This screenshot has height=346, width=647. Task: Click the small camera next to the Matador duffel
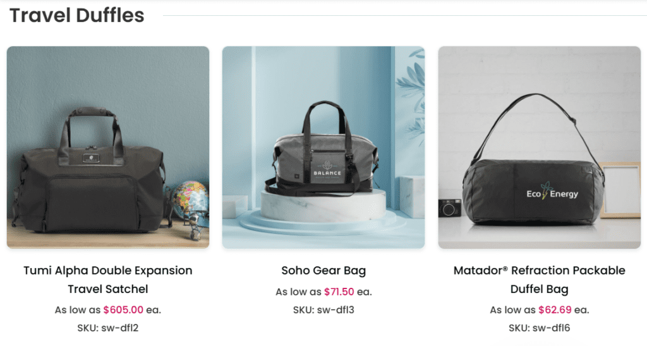click(x=449, y=208)
